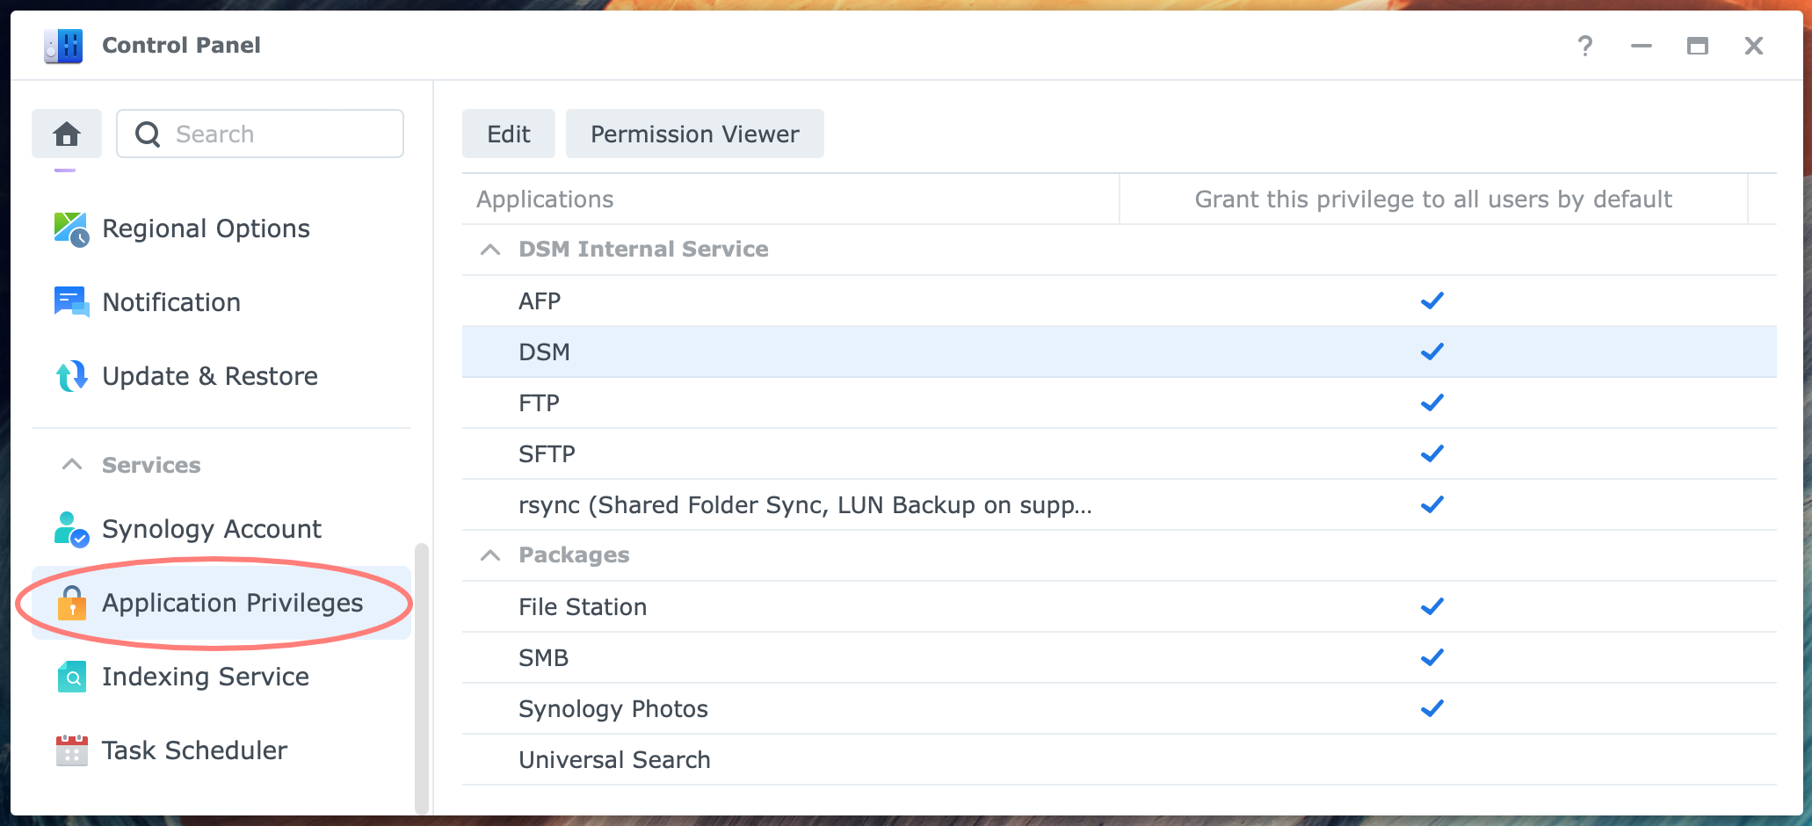Image resolution: width=1812 pixels, height=826 pixels.
Task: Close the Control Panel window
Action: click(1753, 46)
